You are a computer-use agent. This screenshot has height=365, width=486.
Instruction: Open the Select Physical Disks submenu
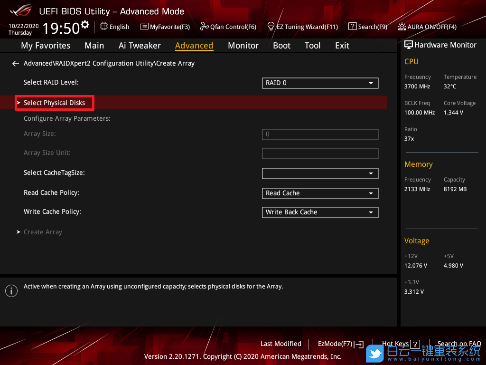coord(55,103)
